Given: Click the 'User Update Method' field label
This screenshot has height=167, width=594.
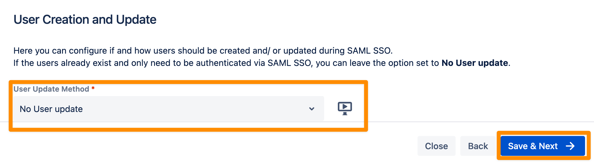Looking at the screenshot, I should click(51, 89).
